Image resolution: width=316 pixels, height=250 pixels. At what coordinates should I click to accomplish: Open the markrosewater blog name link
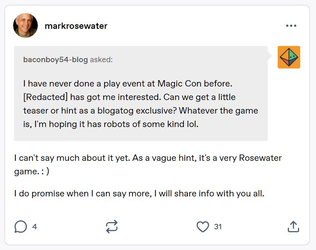(x=76, y=26)
